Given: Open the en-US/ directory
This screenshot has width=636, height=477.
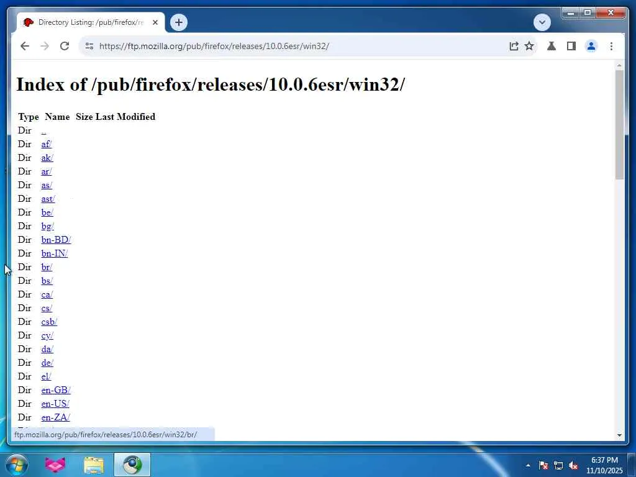Looking at the screenshot, I should tap(55, 404).
